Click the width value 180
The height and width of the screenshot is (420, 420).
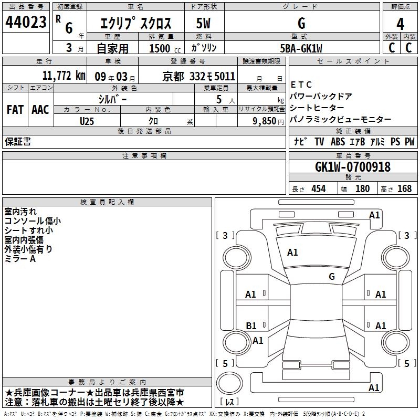362,188
